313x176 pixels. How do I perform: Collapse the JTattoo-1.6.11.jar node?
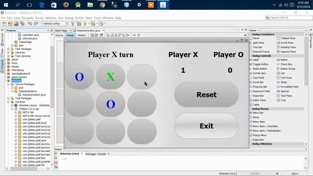[x=12, y=109]
